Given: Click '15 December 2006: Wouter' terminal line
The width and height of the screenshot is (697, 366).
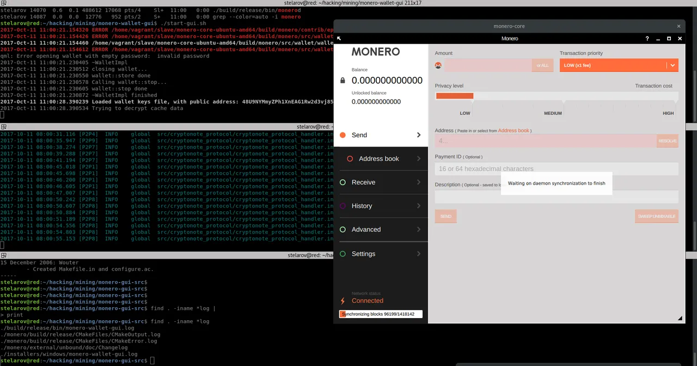Looking at the screenshot, I should click(39, 263).
